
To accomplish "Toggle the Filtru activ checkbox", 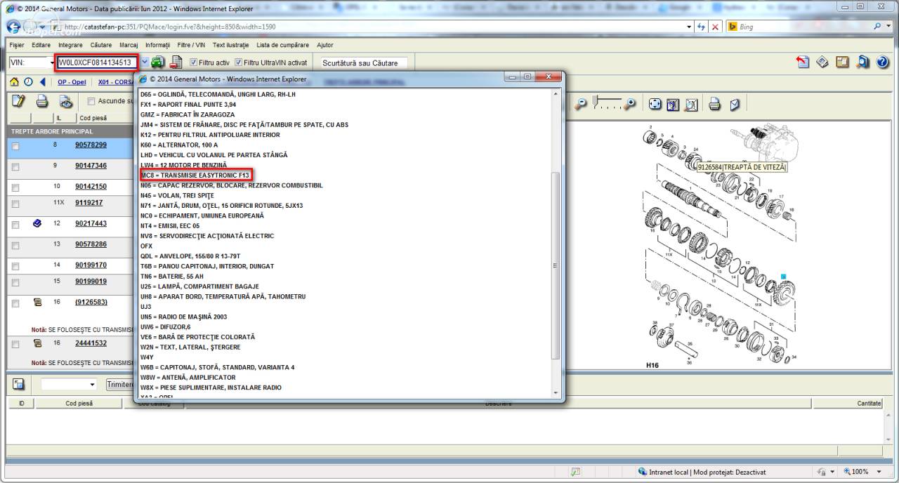I will (194, 62).
